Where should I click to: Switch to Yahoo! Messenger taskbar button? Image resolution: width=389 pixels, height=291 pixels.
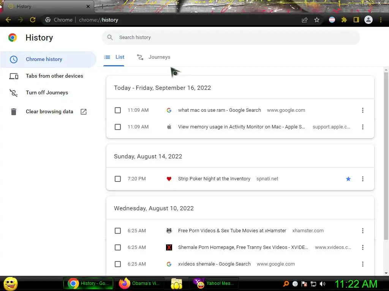click(x=214, y=283)
